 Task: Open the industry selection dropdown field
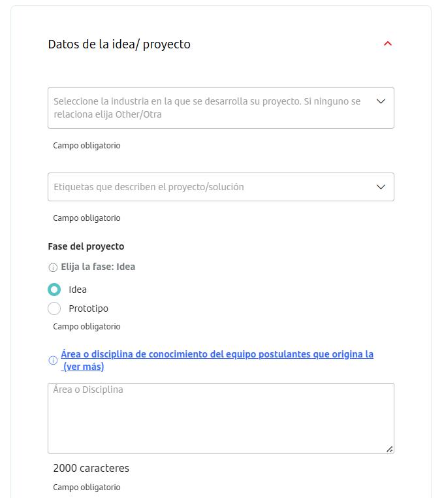point(209,108)
